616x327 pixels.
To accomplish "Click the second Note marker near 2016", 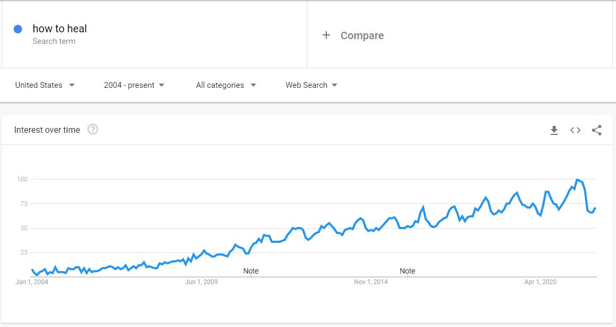I will (x=407, y=271).
